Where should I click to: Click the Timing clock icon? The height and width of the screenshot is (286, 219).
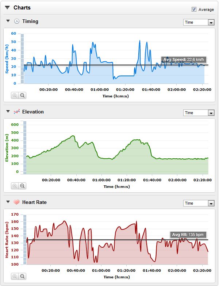click(x=17, y=22)
